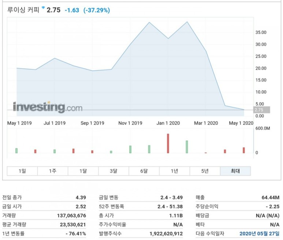Click the -1.63 price change value
Viewport: 283px width, 240px height.
click(x=72, y=10)
